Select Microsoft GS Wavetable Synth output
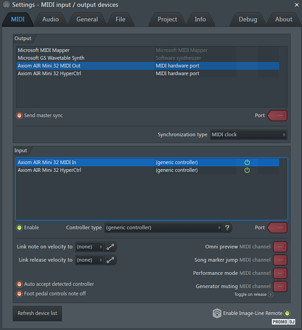Screen dimensions: 302x330 coord(148,58)
